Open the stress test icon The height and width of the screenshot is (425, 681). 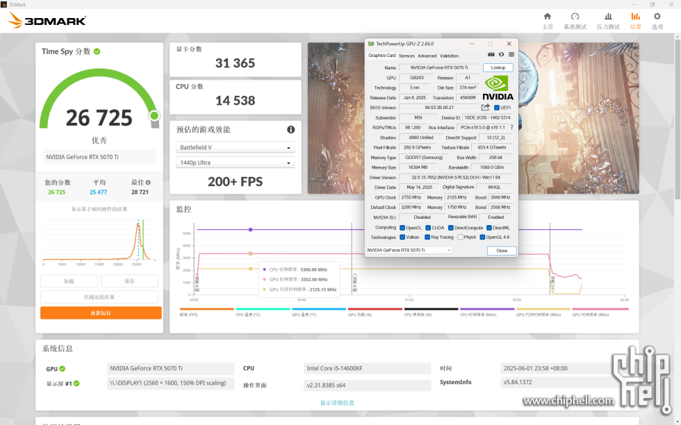[608, 17]
